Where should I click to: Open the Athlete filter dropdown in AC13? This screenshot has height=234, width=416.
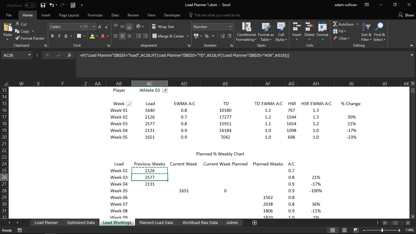[x=164, y=90]
